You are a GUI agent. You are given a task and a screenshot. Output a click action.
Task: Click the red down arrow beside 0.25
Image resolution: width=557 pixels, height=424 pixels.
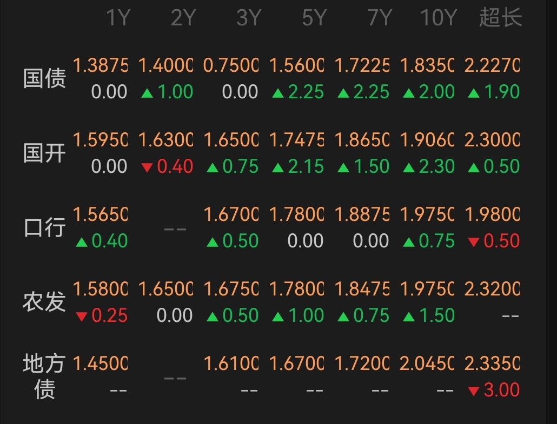coord(82,317)
